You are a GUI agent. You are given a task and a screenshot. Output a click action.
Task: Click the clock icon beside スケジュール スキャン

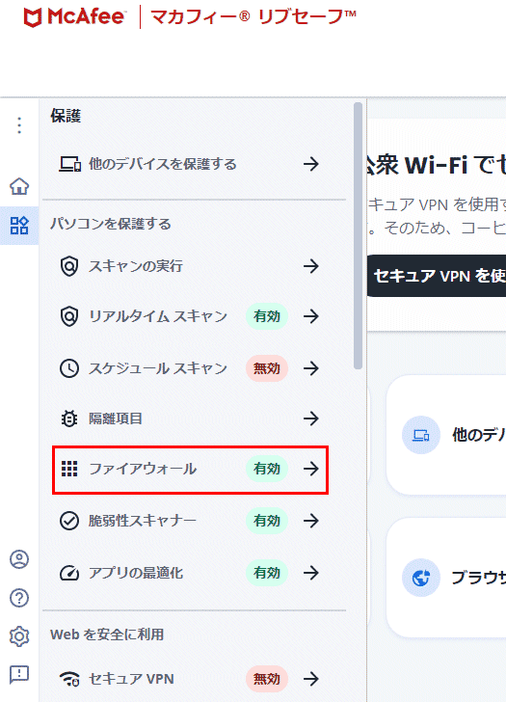[69, 368]
